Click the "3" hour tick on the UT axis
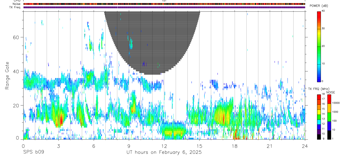The height and width of the screenshot is (158, 343). tap(59, 146)
